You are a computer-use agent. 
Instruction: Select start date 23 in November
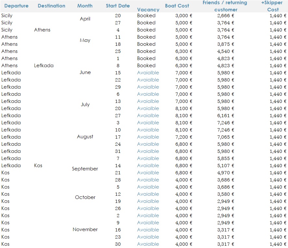(x=118, y=237)
